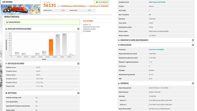Collapse the Similar Systems Scores section
The width and height of the screenshot is (197, 111).
pos(78,29)
